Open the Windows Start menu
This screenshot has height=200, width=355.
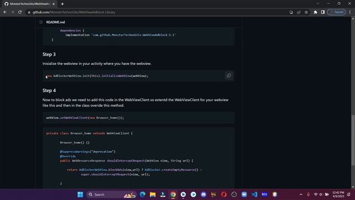click(80, 194)
